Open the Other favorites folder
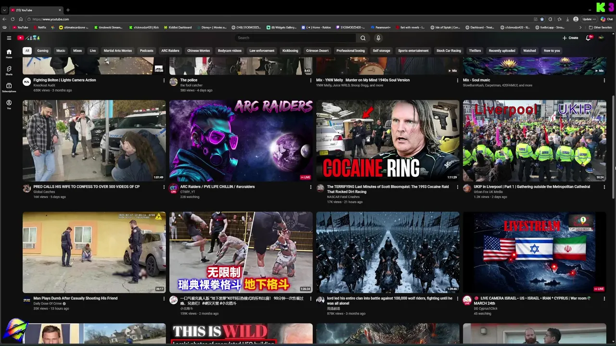The image size is (616, 346). click(x=601, y=27)
